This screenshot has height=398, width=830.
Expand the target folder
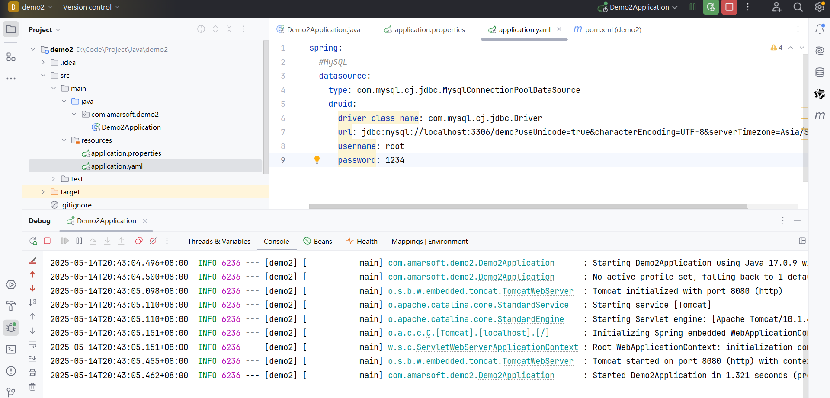43,192
